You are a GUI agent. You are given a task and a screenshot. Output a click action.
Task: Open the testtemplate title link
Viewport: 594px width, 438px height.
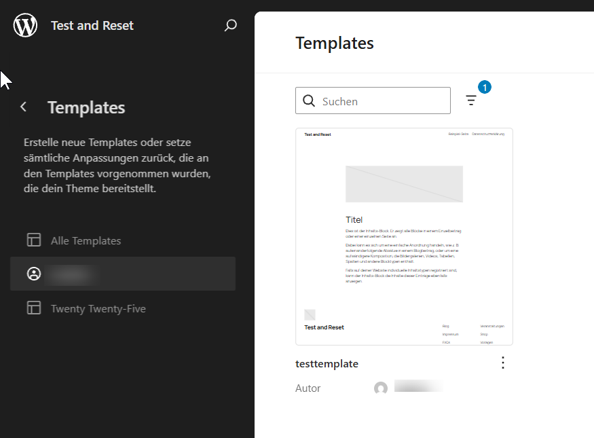click(x=327, y=363)
